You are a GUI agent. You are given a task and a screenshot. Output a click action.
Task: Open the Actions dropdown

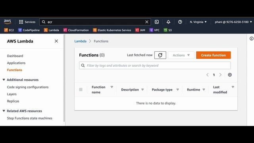[181, 55]
